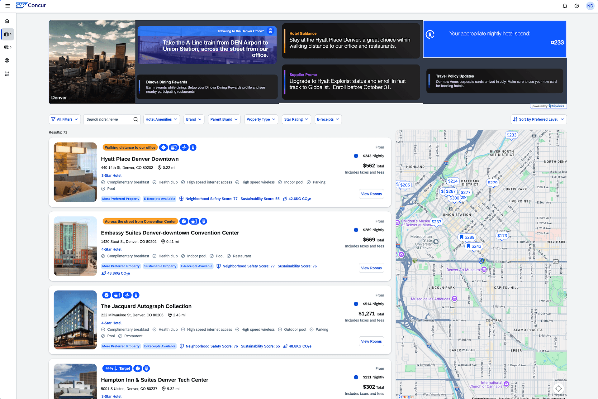Screen dimensions: 598x399
Task: Click the notifications bell icon
Action: click(x=565, y=6)
